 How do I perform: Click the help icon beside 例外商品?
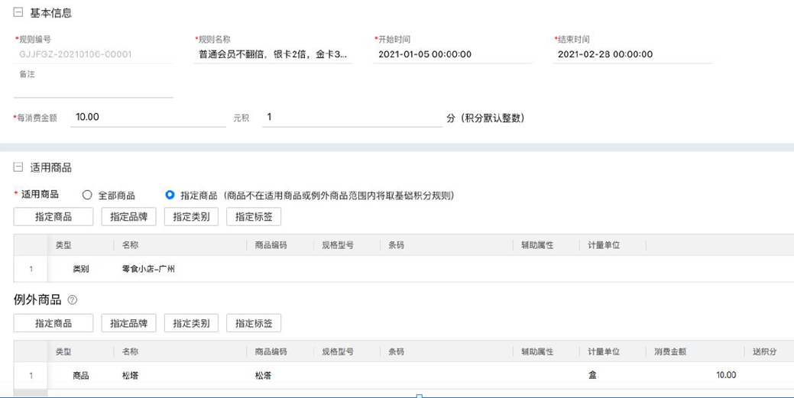pos(73,300)
